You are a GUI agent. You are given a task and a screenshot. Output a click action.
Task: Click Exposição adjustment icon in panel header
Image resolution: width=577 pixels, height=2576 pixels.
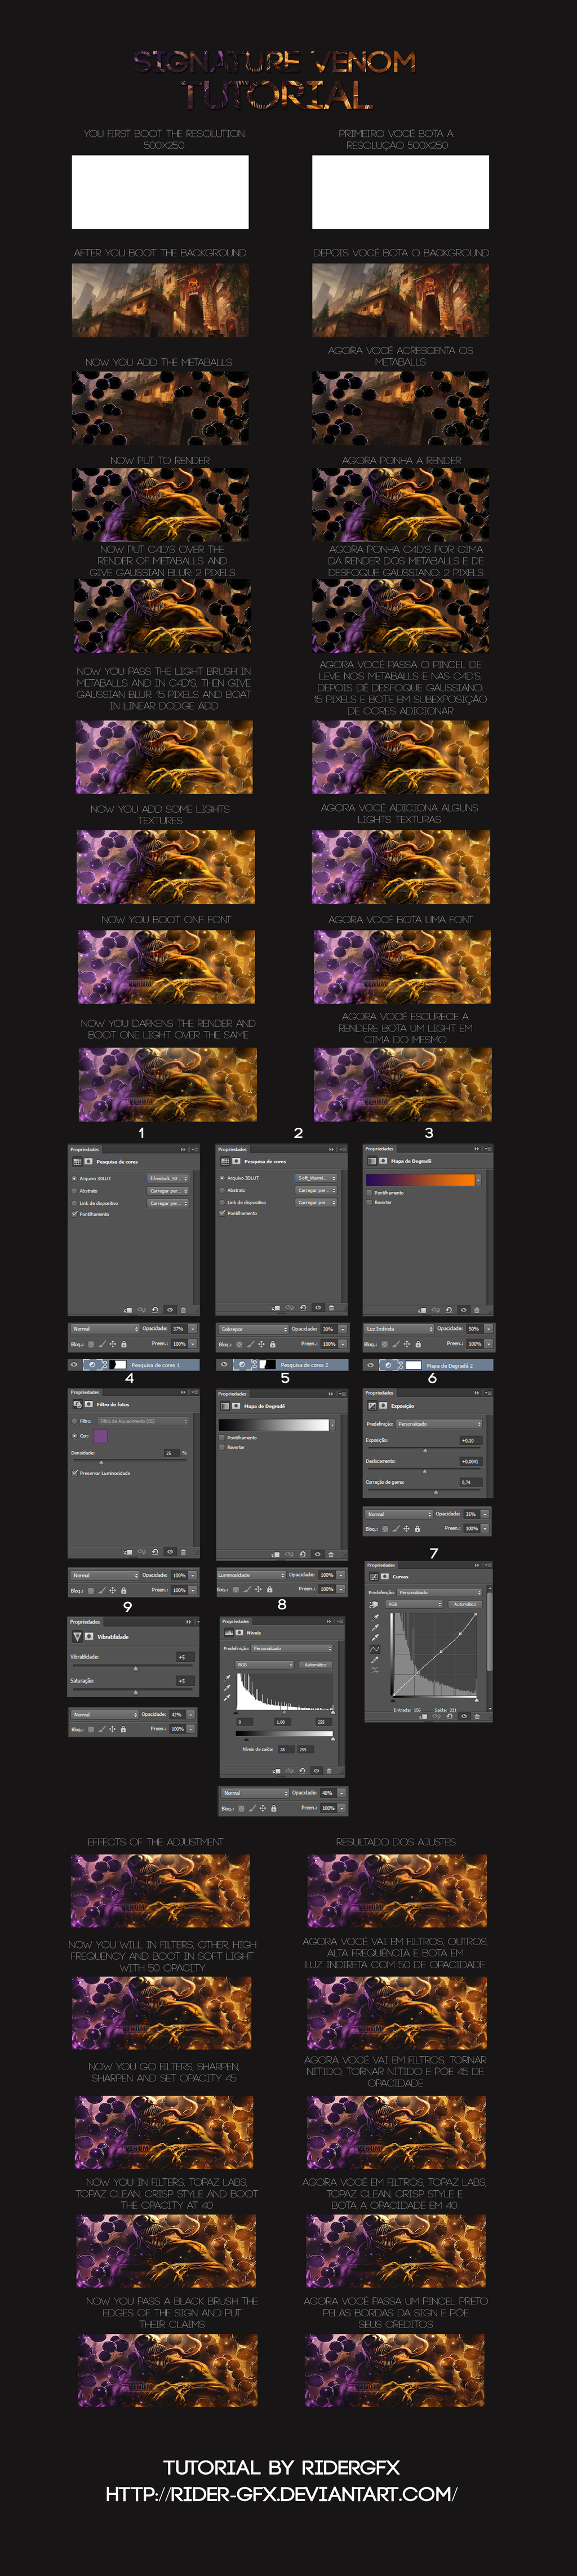pyautogui.click(x=373, y=1406)
